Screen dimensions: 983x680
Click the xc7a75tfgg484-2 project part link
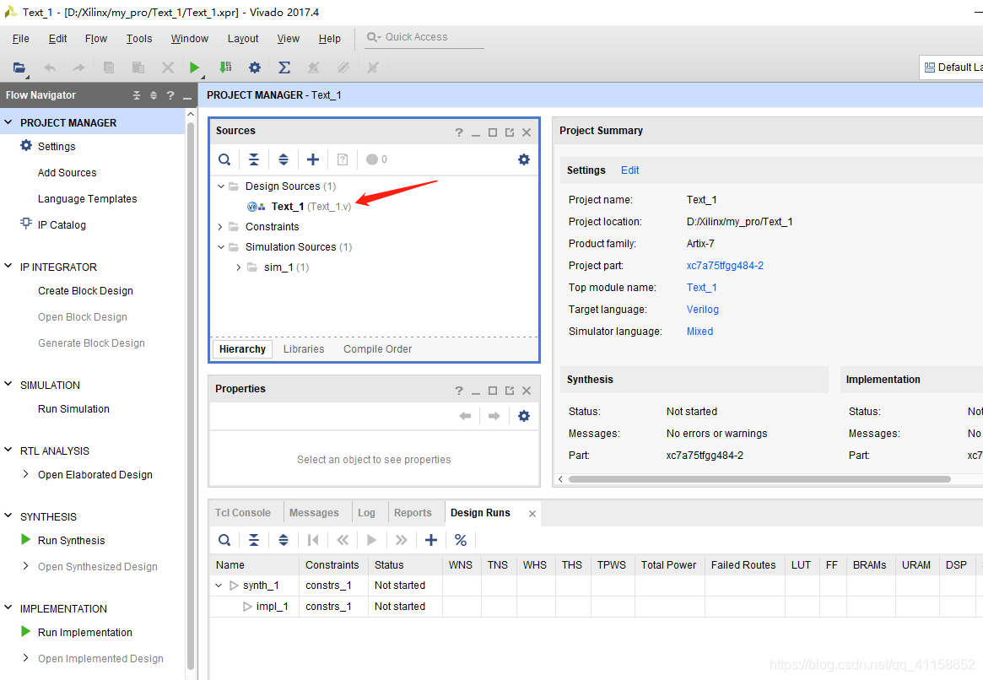(725, 265)
